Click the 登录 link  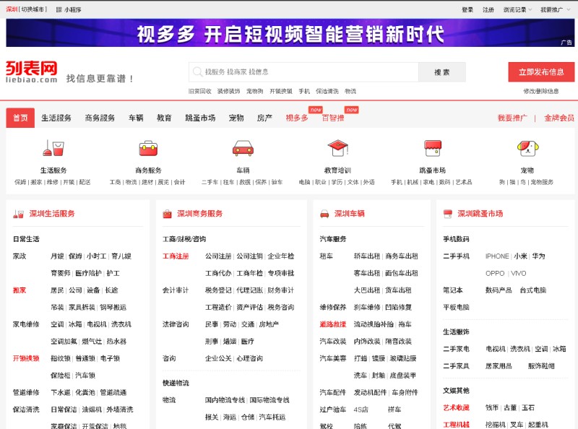467,9
